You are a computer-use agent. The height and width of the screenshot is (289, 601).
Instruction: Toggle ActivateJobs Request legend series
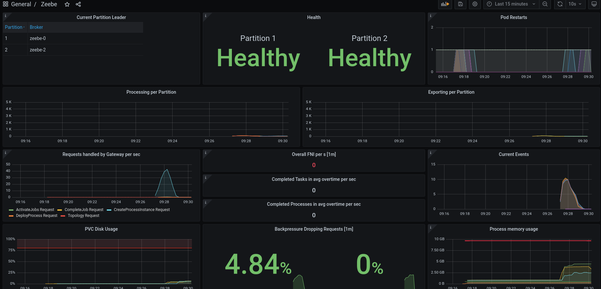click(x=35, y=210)
